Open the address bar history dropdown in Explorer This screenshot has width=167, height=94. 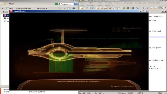52,4
